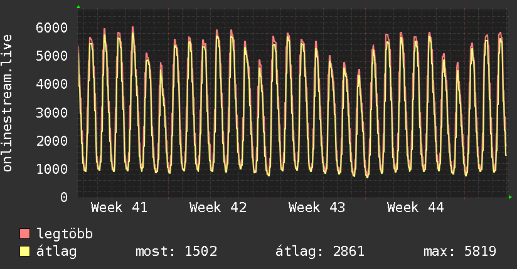Image resolution: width=517 pixels, height=269 pixels.
Task: Select the átlag legend label next to yellow swatch
Action: coord(56,252)
